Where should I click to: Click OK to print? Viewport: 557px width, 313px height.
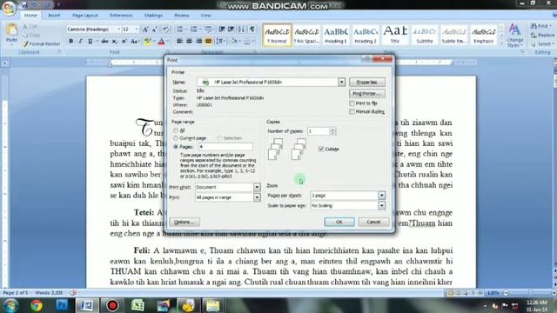pyautogui.click(x=339, y=222)
